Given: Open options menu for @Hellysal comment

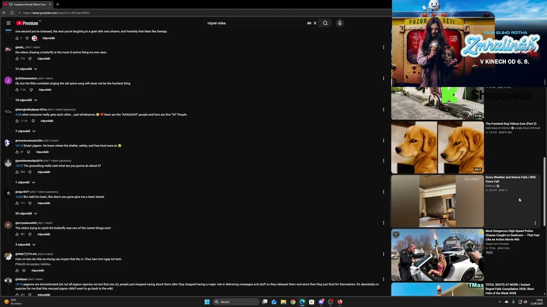Looking at the screenshot, I should tap(383, 279).
